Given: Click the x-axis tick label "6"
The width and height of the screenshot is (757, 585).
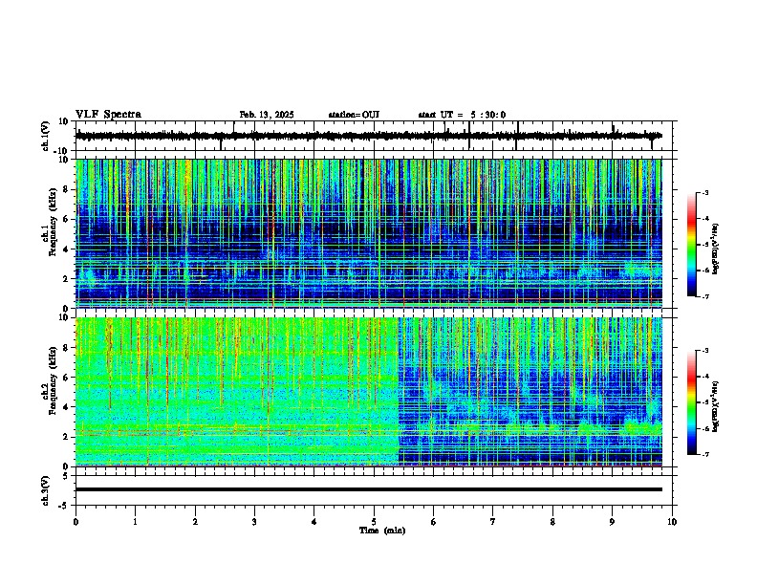Looking at the screenshot, I should pos(434,522).
